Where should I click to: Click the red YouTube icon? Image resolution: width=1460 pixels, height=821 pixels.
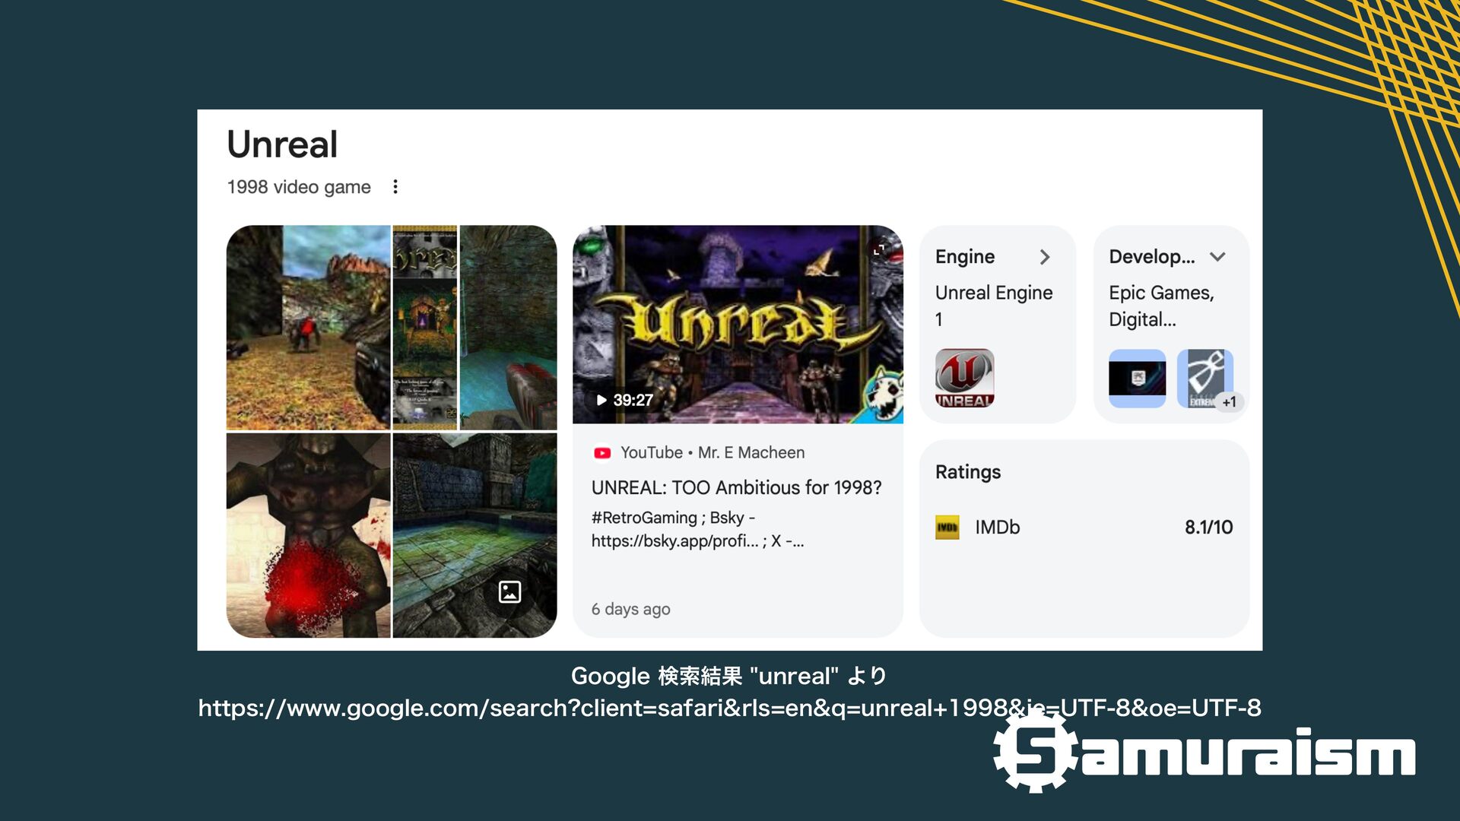click(x=602, y=453)
